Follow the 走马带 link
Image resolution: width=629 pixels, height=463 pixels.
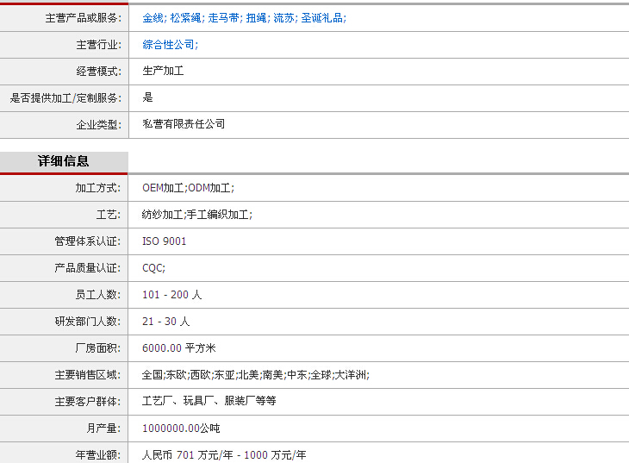pyautogui.click(x=222, y=17)
